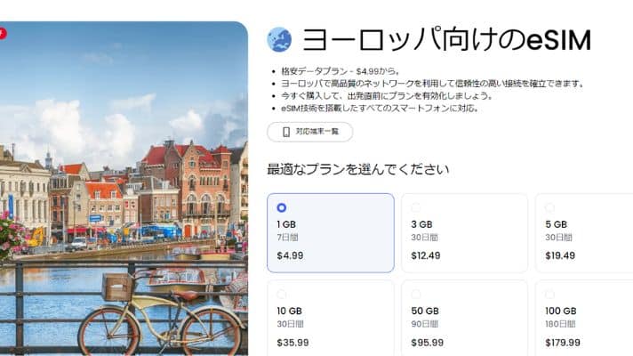Select the 1 GB radio button
The width and height of the screenshot is (633, 356).
pyautogui.click(x=282, y=207)
